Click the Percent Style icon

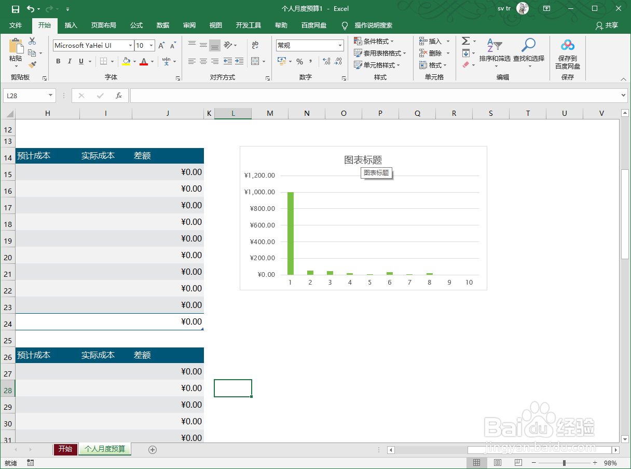click(x=299, y=61)
